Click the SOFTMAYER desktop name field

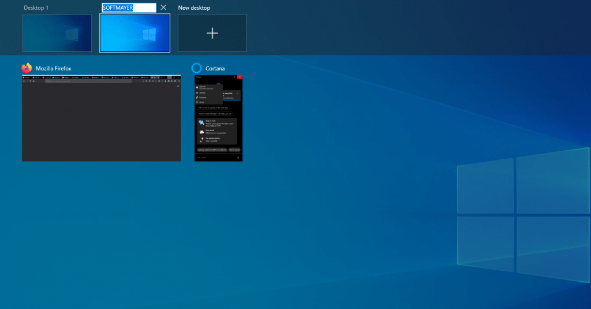point(129,8)
